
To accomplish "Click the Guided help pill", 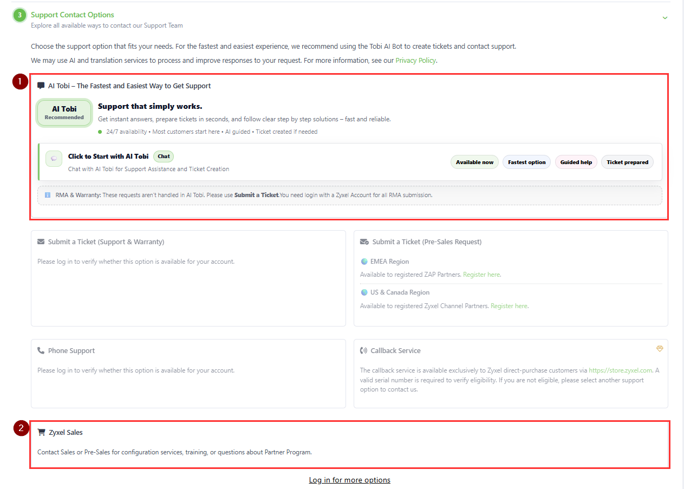I will (x=576, y=162).
